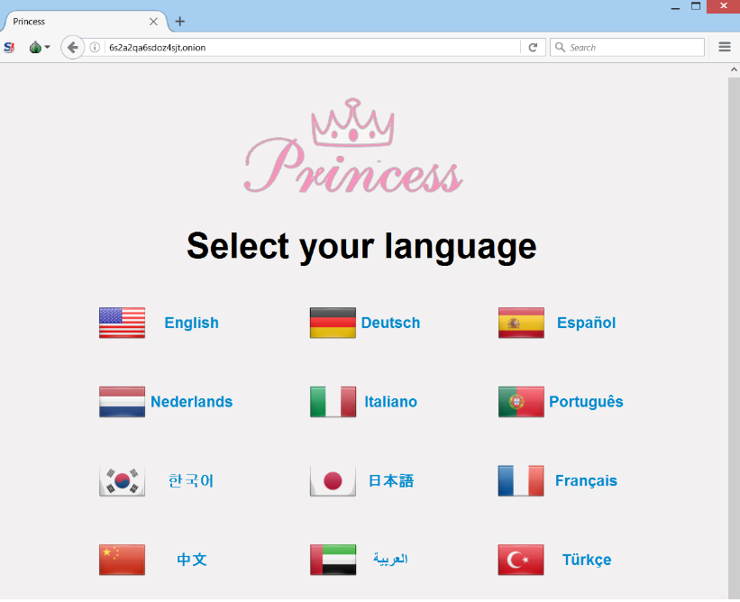Image resolution: width=740 pixels, height=602 pixels.
Task: Click the S! toolbar extension icon
Action: (x=9, y=47)
